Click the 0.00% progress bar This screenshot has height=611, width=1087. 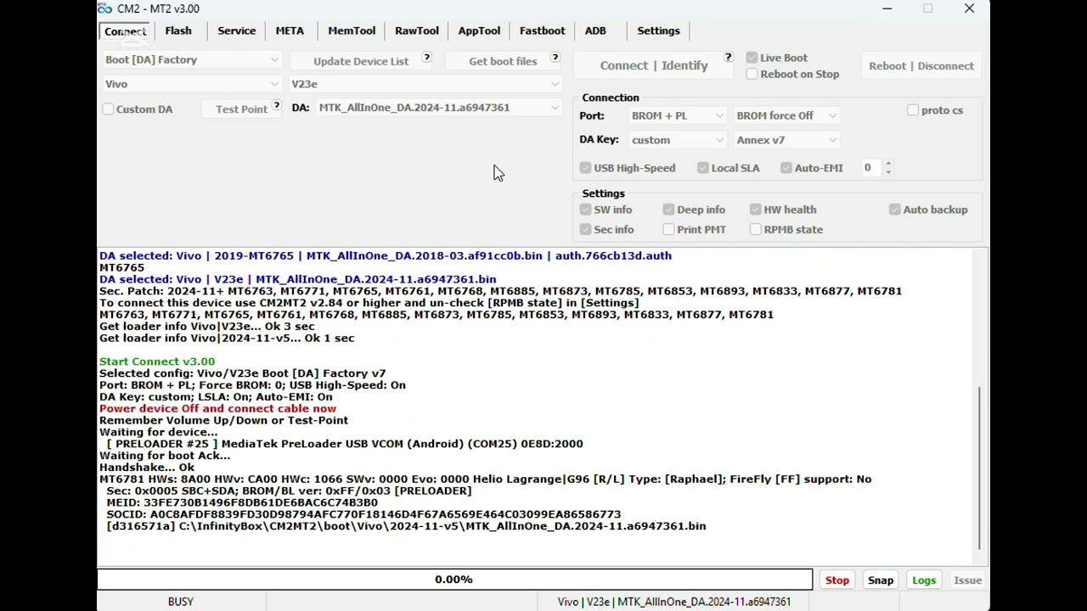[454, 580]
